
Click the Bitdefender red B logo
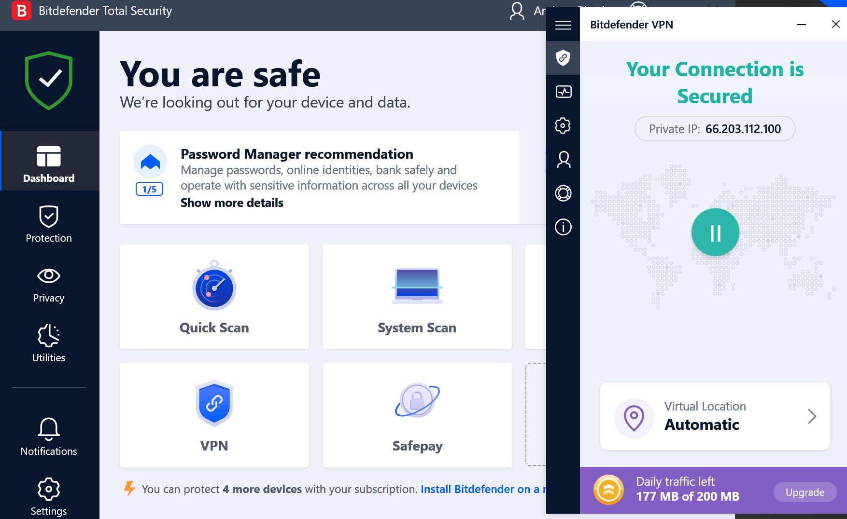tap(22, 11)
